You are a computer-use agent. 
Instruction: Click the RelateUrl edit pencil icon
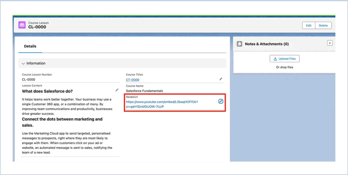click(221, 101)
